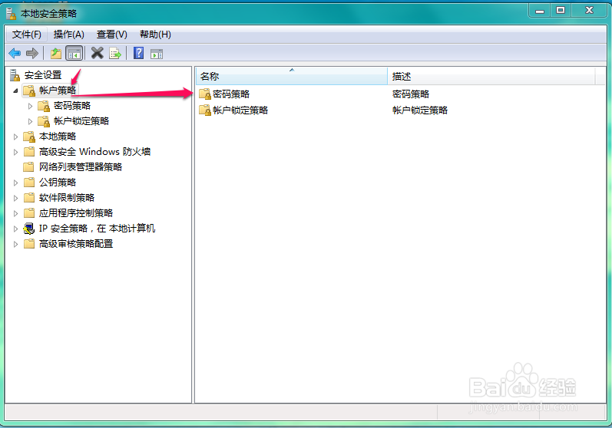Click the Up one level folder icon
Screen dimensions: 612x428
pyautogui.click(x=56, y=53)
